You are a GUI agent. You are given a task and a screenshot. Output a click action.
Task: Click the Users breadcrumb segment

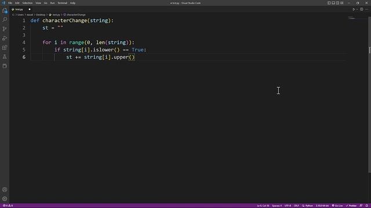(x=21, y=15)
